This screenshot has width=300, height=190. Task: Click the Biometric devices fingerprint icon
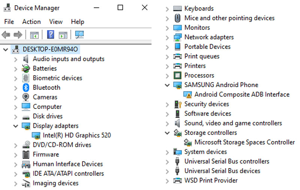click(x=25, y=78)
